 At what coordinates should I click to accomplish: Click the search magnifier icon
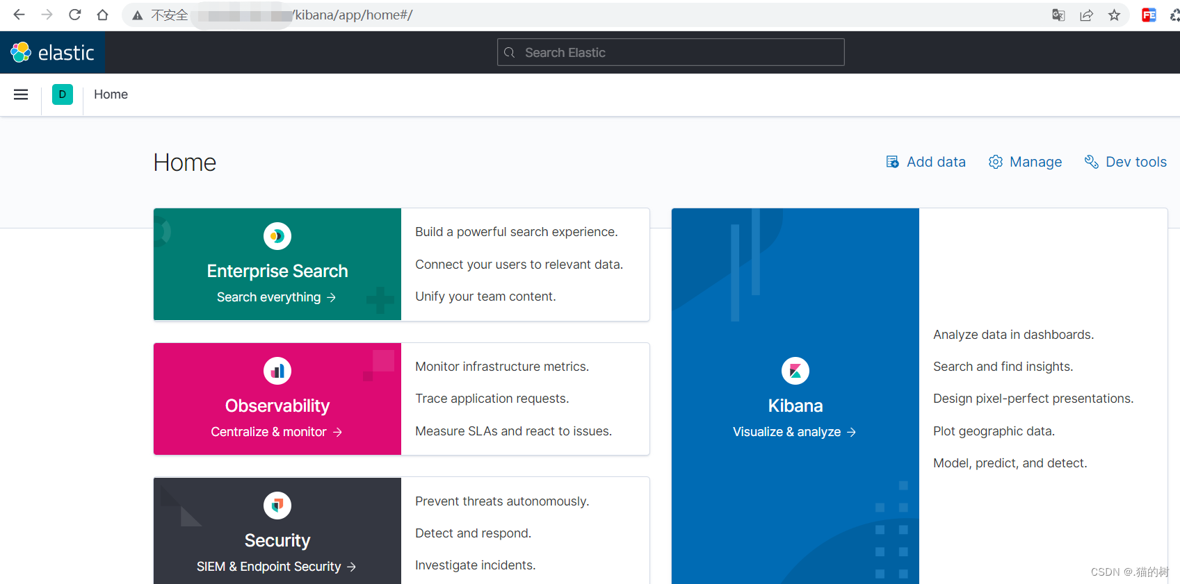(x=510, y=53)
